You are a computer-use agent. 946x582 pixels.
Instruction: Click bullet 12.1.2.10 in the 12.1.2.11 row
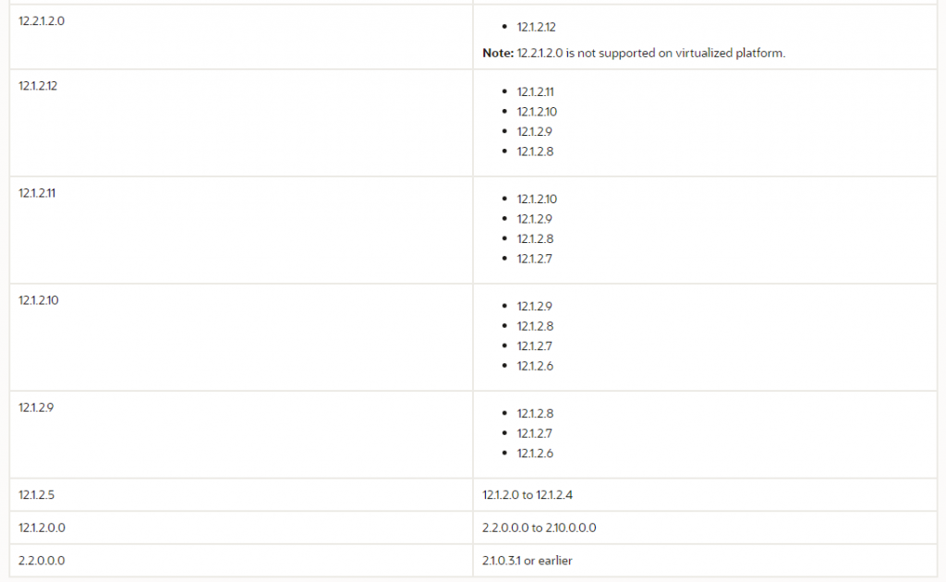point(536,200)
